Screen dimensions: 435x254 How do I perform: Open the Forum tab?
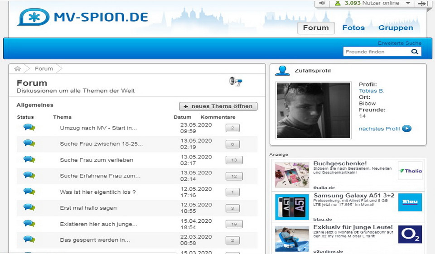316,28
